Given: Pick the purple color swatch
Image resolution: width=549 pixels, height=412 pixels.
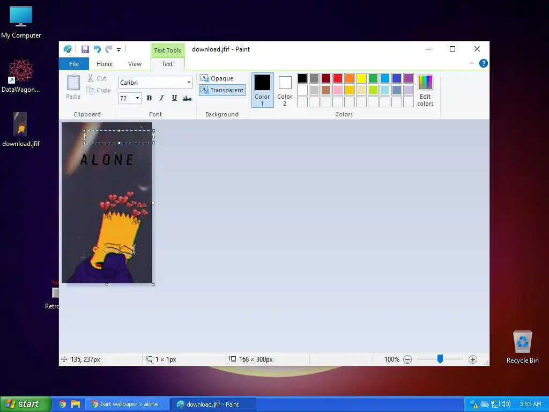Looking at the screenshot, I should point(408,78).
